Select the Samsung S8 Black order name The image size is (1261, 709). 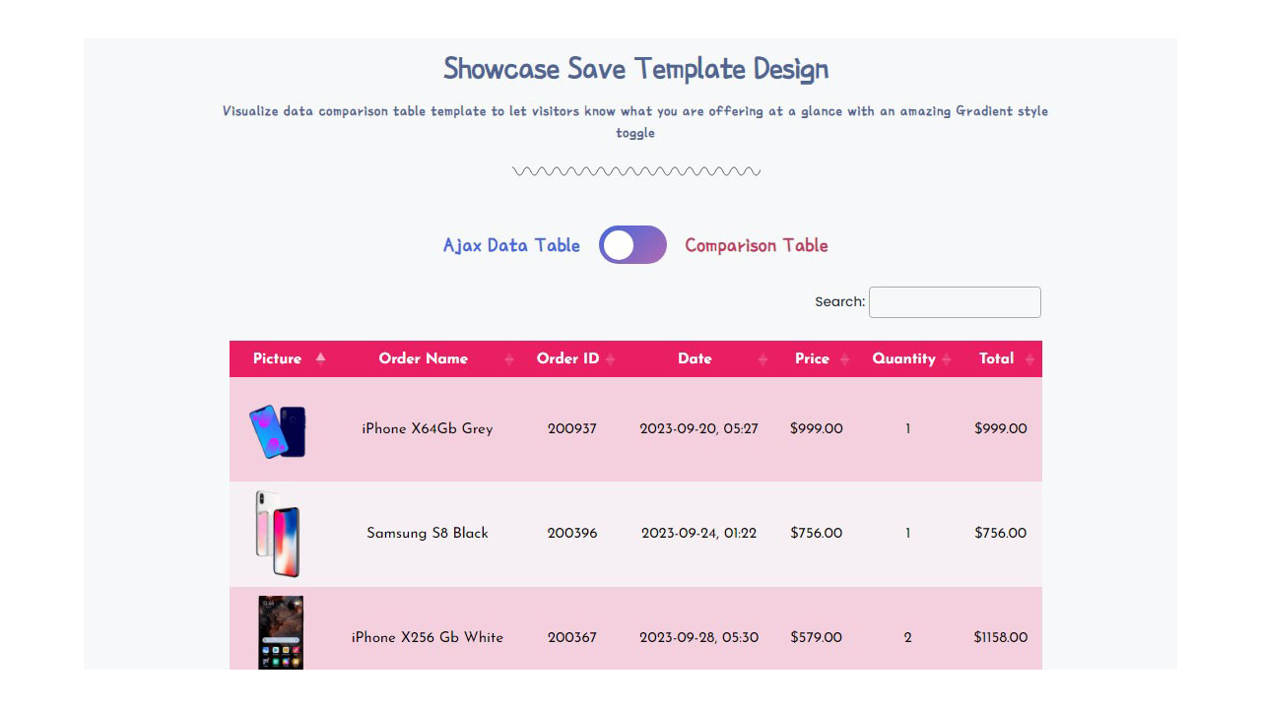[x=427, y=533]
